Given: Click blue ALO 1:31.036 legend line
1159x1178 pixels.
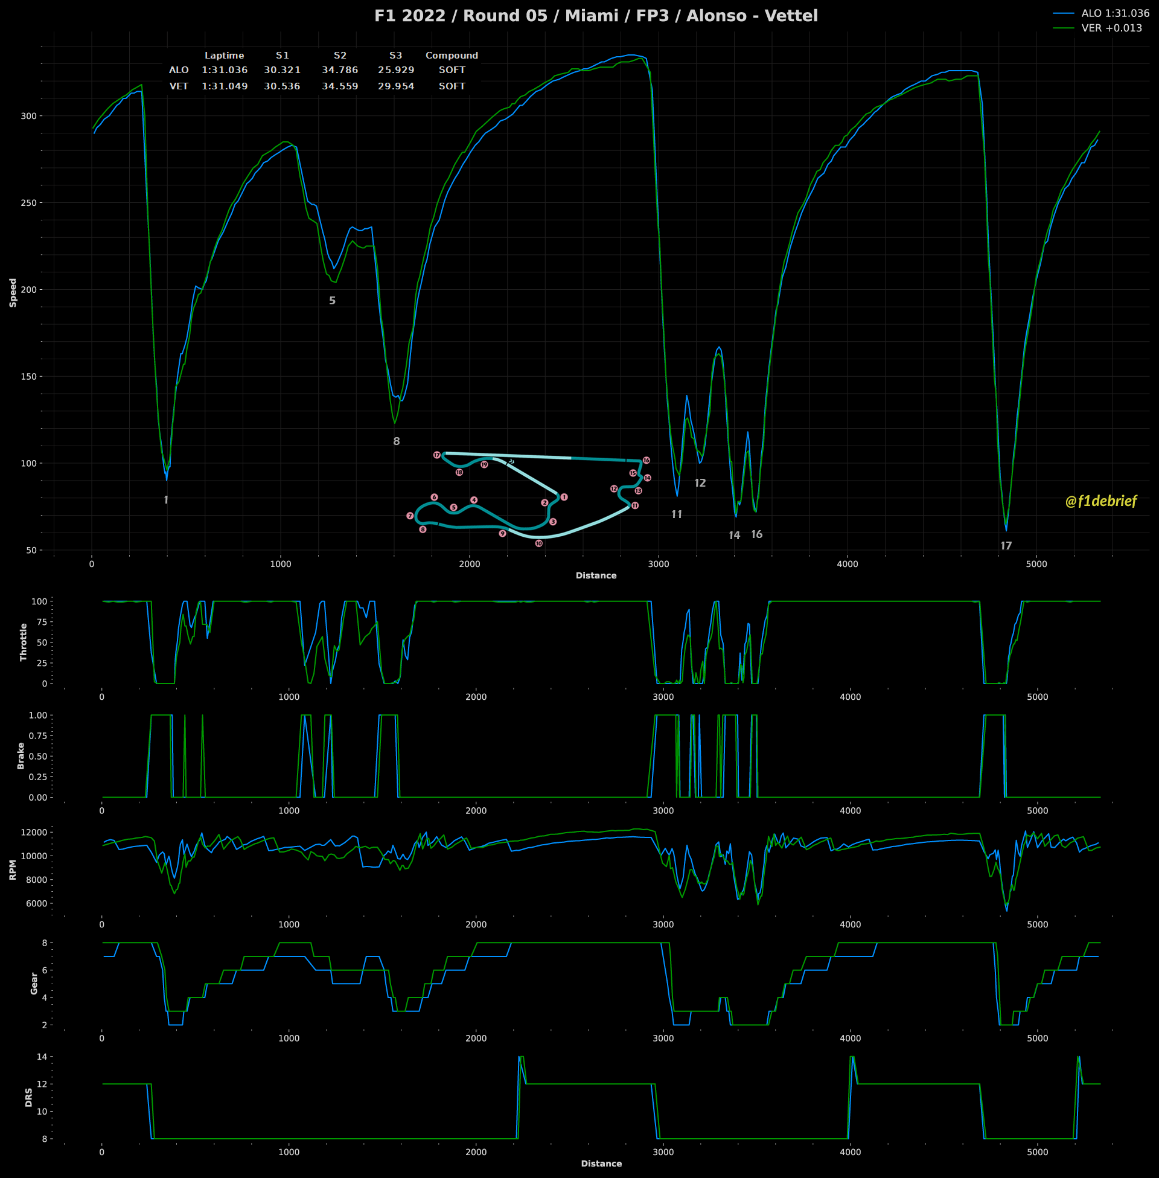Looking at the screenshot, I should (1064, 13).
